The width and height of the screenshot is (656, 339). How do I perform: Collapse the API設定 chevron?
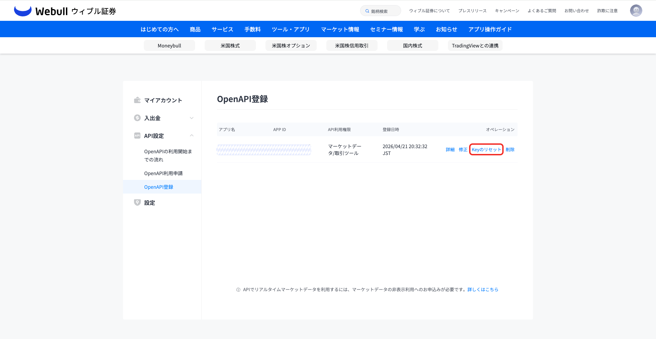(x=192, y=136)
